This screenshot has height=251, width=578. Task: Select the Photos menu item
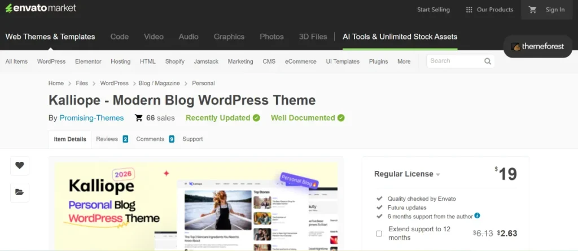(272, 37)
